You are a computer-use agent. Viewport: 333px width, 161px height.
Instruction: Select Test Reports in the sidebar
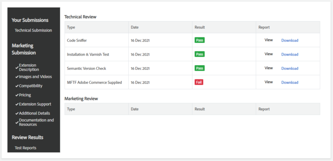pyautogui.click(x=26, y=148)
